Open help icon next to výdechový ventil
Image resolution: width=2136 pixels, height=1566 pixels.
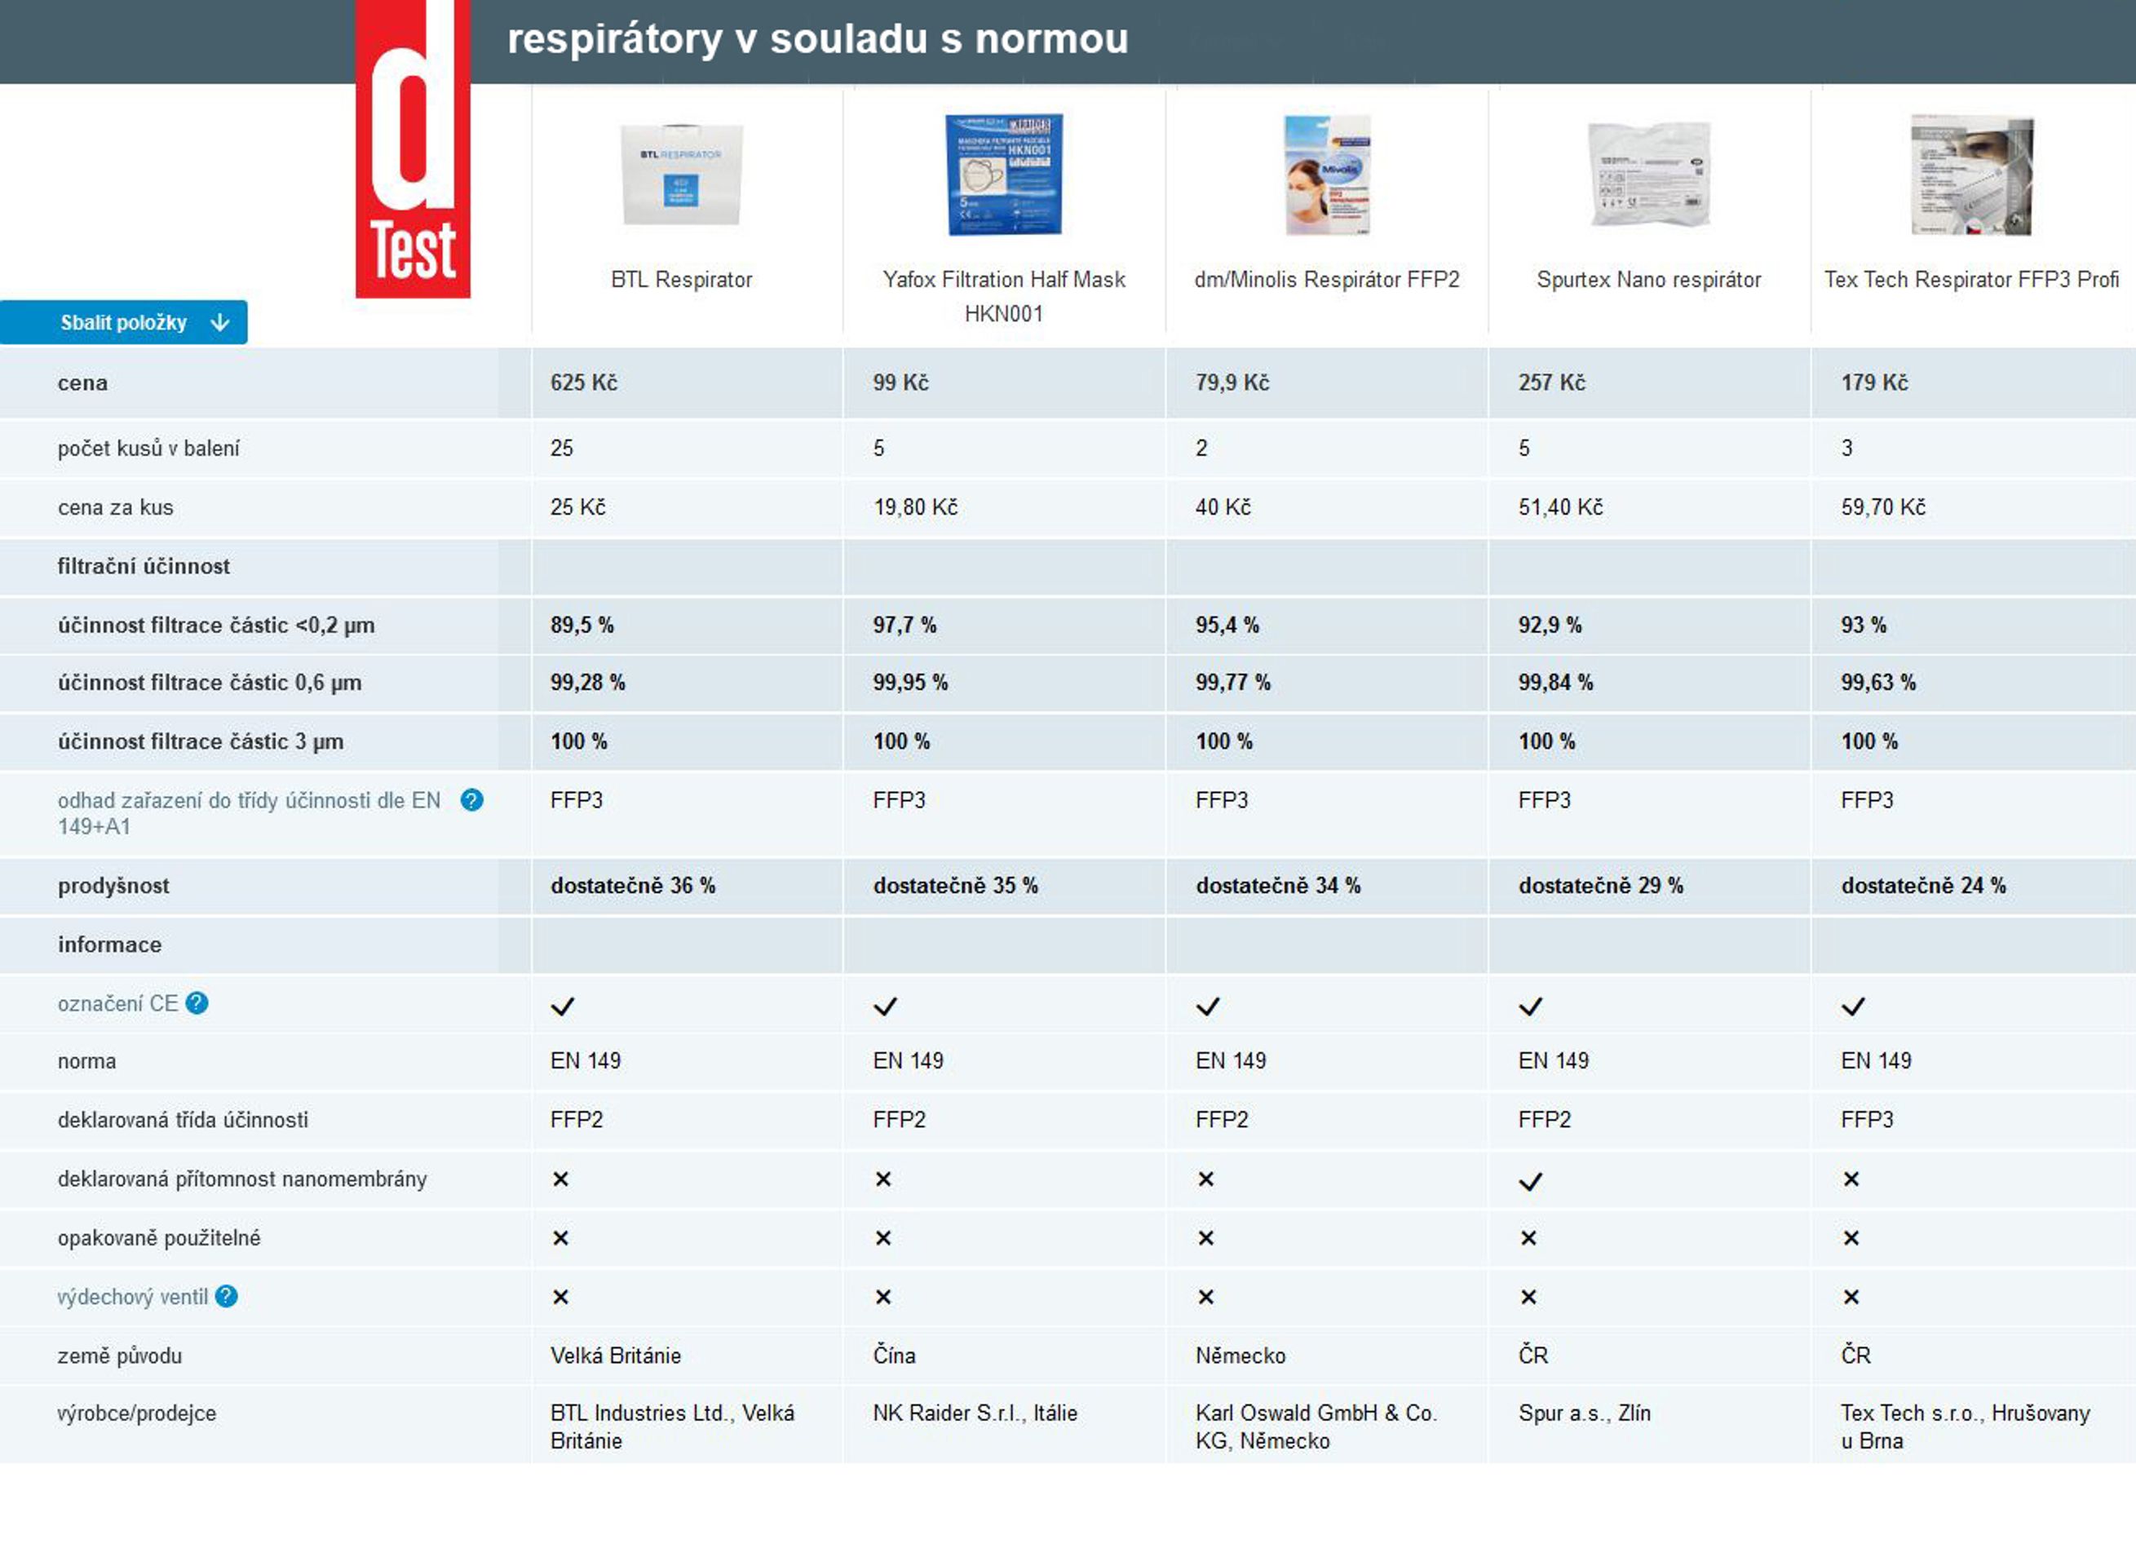point(227,1296)
